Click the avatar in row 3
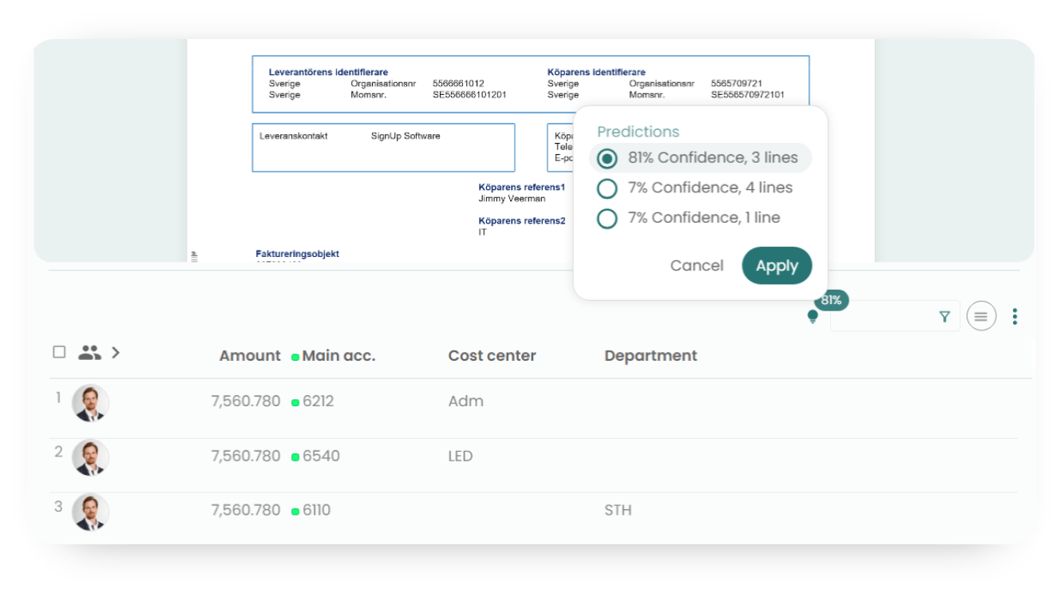Screen dimensions: 1064x597 (90, 512)
